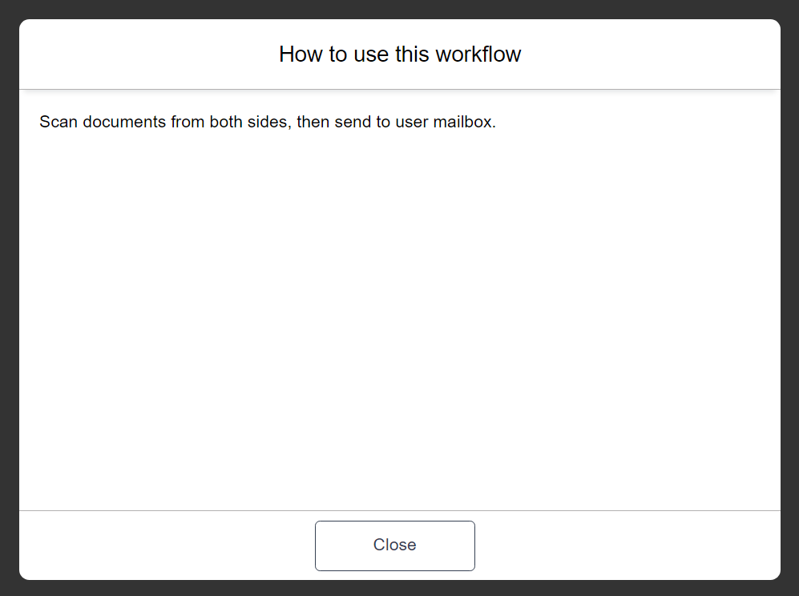799x596 pixels.
Task: Click the overlay above the dialog
Action: point(399,10)
